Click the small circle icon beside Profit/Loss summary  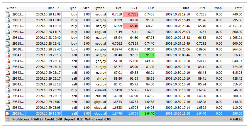coord(8,119)
